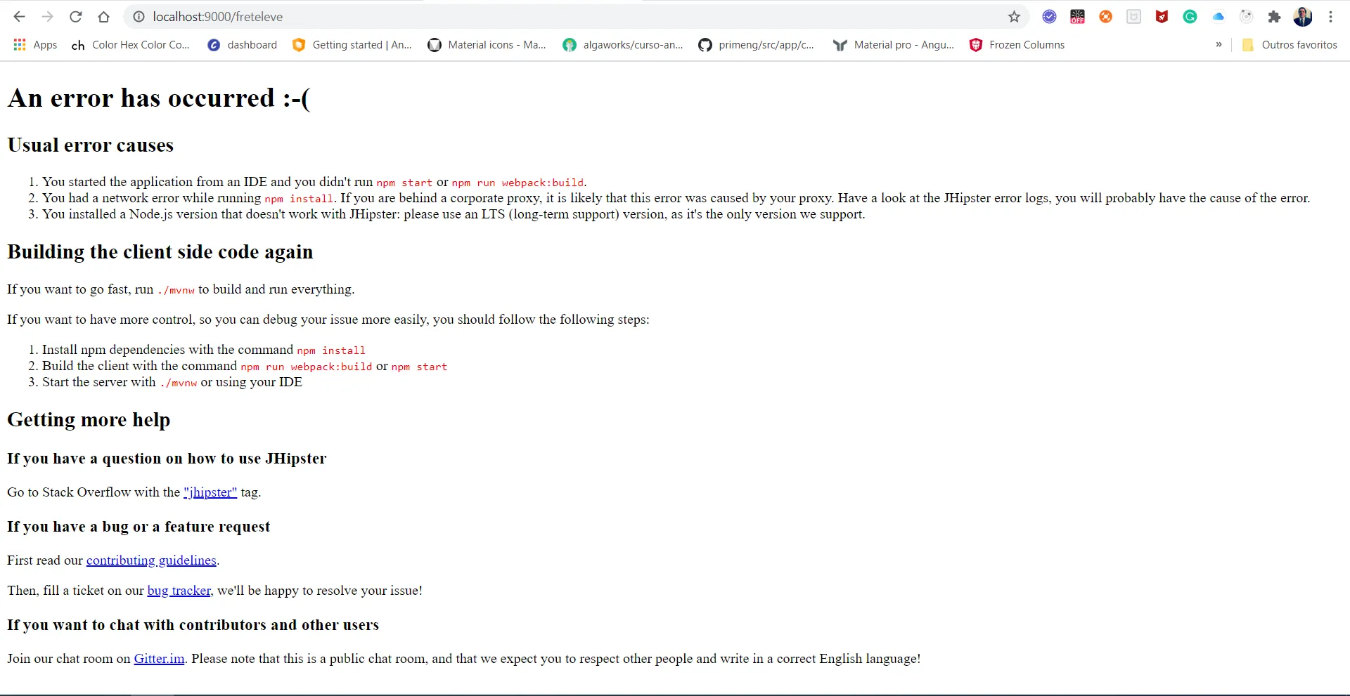Click the "npm install" code in the network error cause

click(299, 199)
